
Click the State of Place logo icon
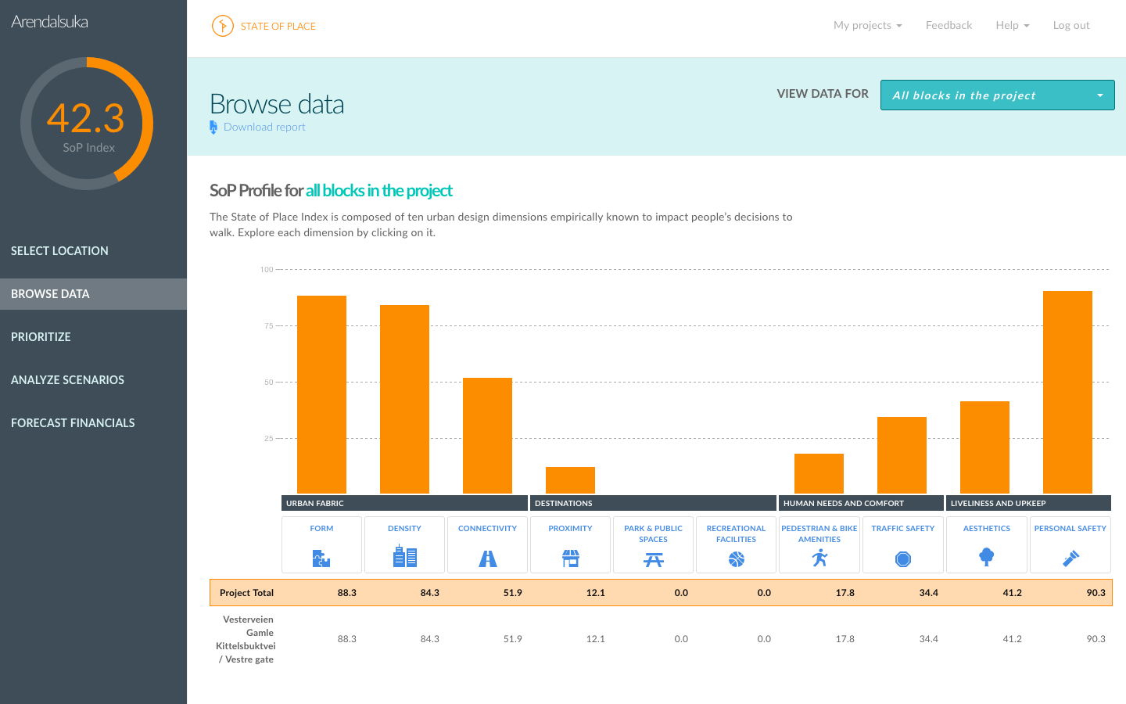click(x=223, y=26)
